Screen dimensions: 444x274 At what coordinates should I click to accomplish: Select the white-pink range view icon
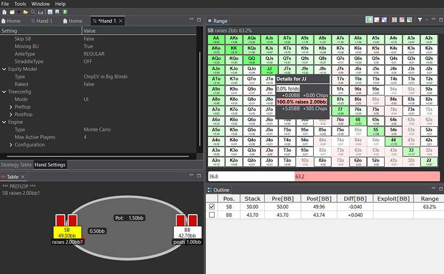[377, 20]
